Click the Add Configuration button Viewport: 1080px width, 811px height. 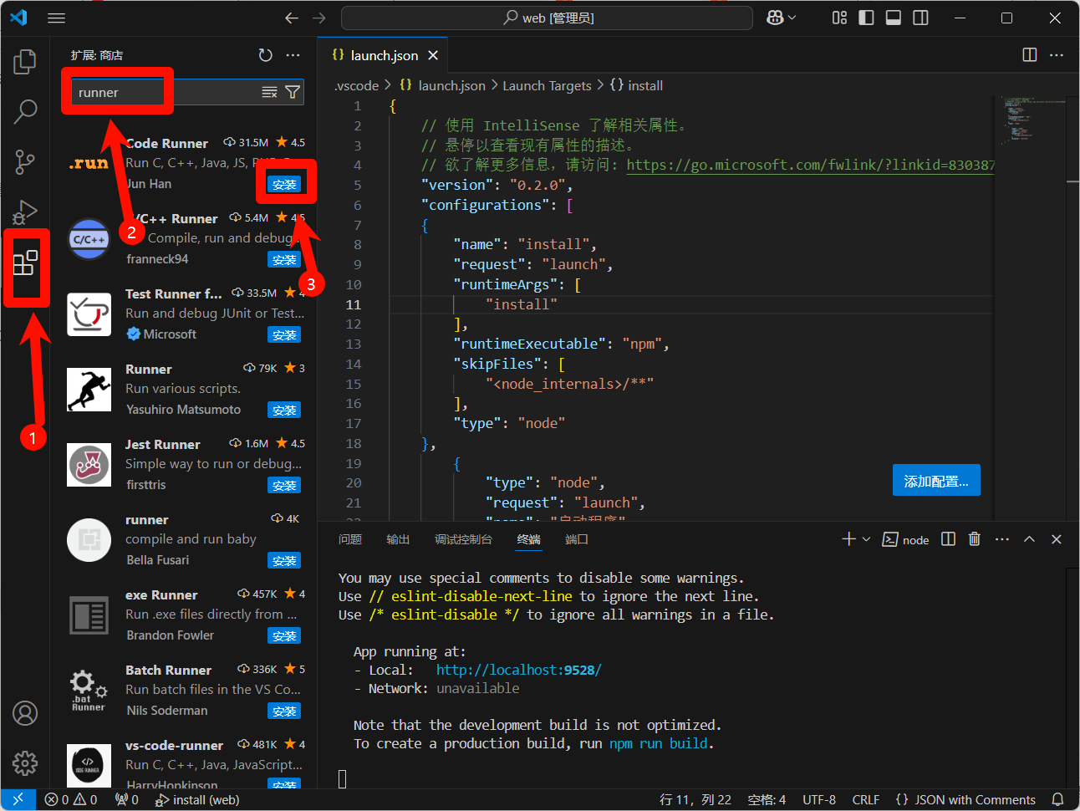[936, 480]
